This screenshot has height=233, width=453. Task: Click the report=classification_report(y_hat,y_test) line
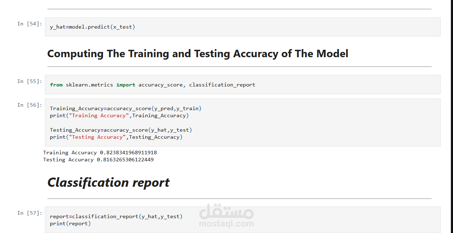tap(116, 216)
